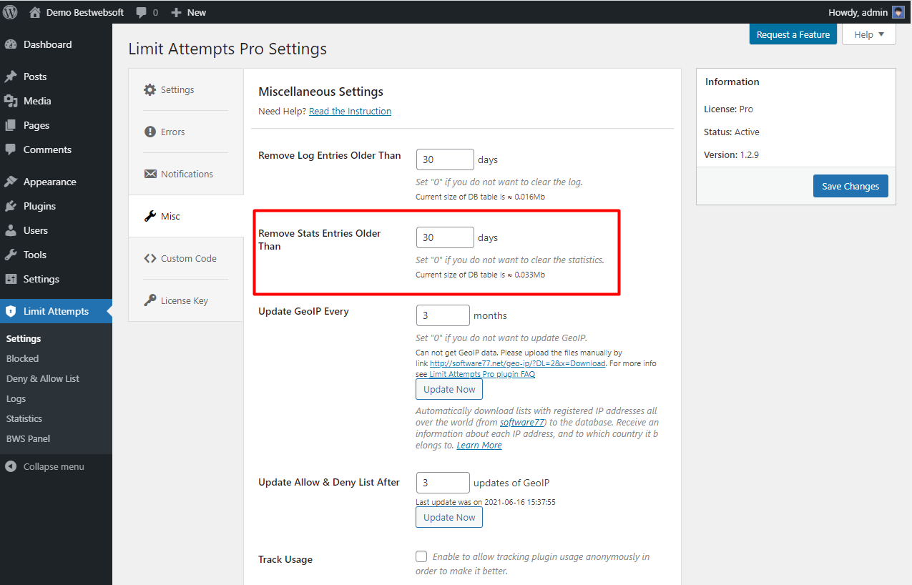Click the home icon beside Demo Bestwebsoft

tap(35, 12)
